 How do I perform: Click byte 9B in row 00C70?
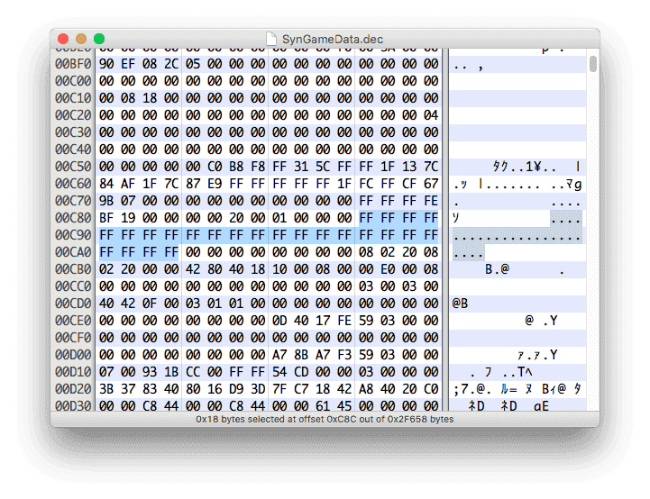click(106, 201)
